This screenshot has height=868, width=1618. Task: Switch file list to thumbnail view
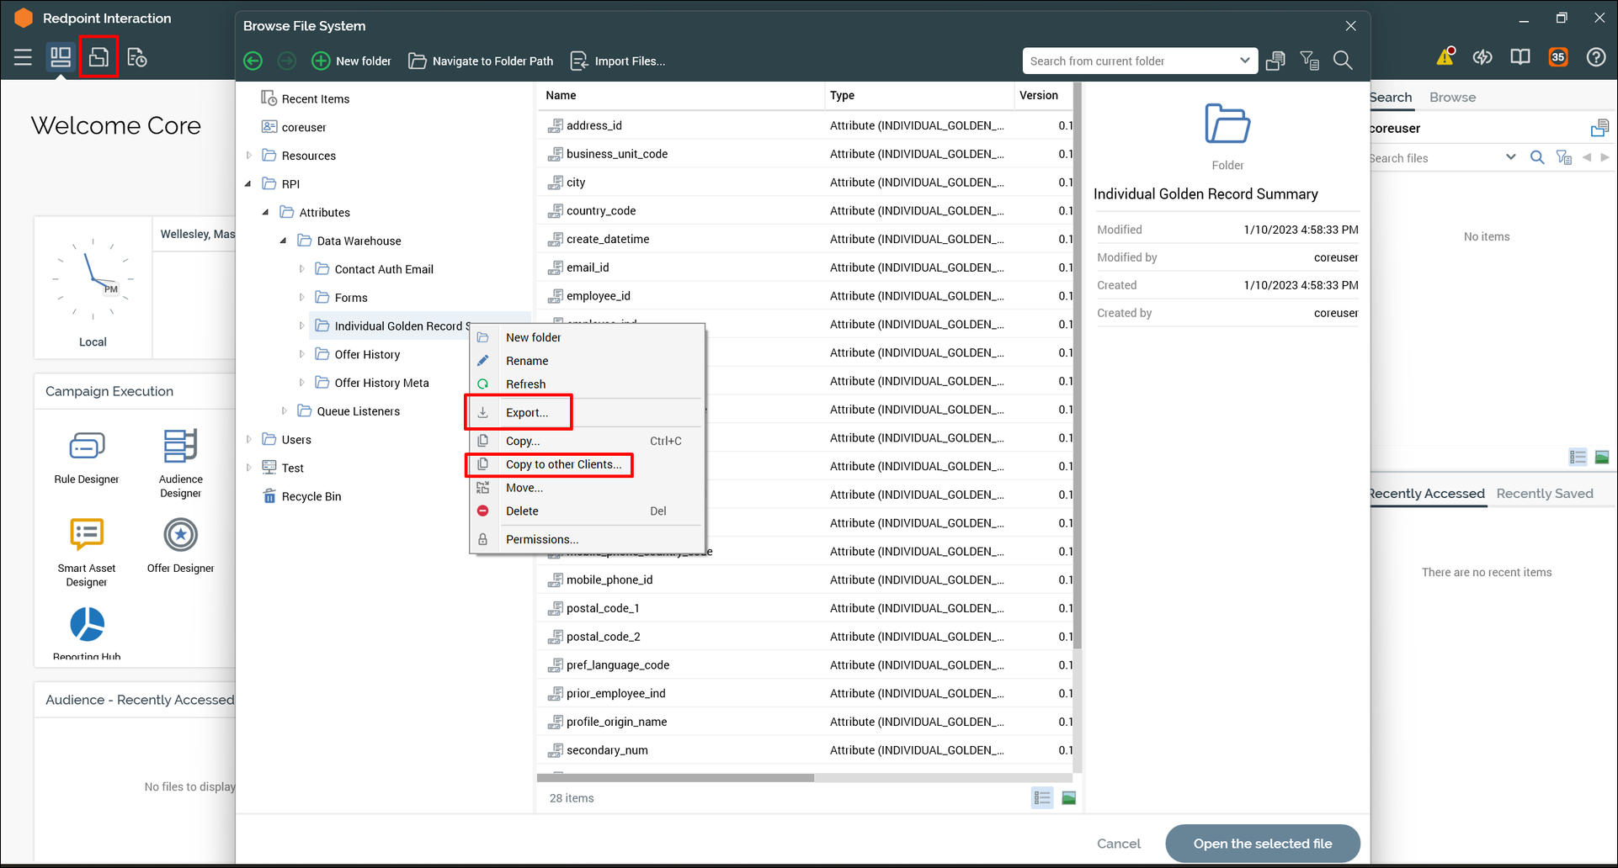click(x=1068, y=798)
